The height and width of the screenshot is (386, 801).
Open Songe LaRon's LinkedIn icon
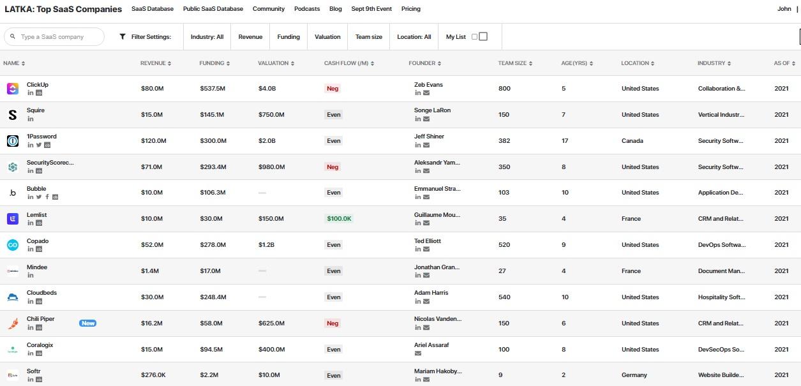pyautogui.click(x=418, y=119)
